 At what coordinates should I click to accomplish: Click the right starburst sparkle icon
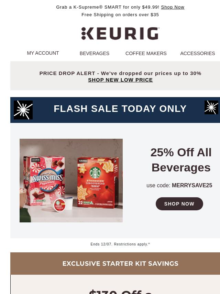pos(211,107)
